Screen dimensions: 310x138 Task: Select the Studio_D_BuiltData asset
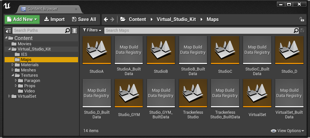pyautogui.click(x=97, y=93)
